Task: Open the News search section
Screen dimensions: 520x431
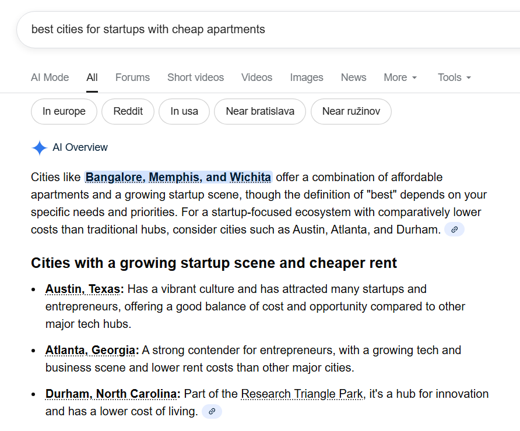Action: pos(353,77)
